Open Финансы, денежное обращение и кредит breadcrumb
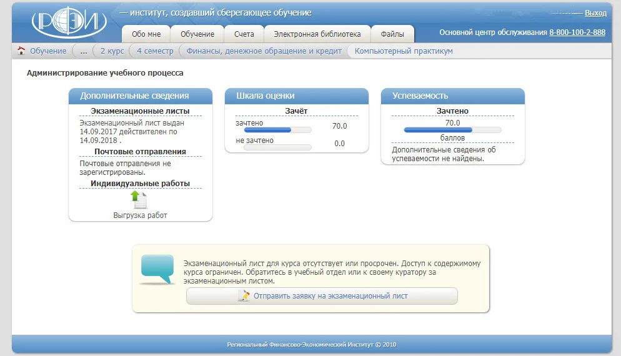Viewport: 621px width, 356px height. 264,51
